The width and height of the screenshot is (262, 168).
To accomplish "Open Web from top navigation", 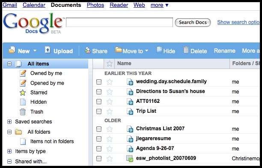I will [x=139, y=5].
